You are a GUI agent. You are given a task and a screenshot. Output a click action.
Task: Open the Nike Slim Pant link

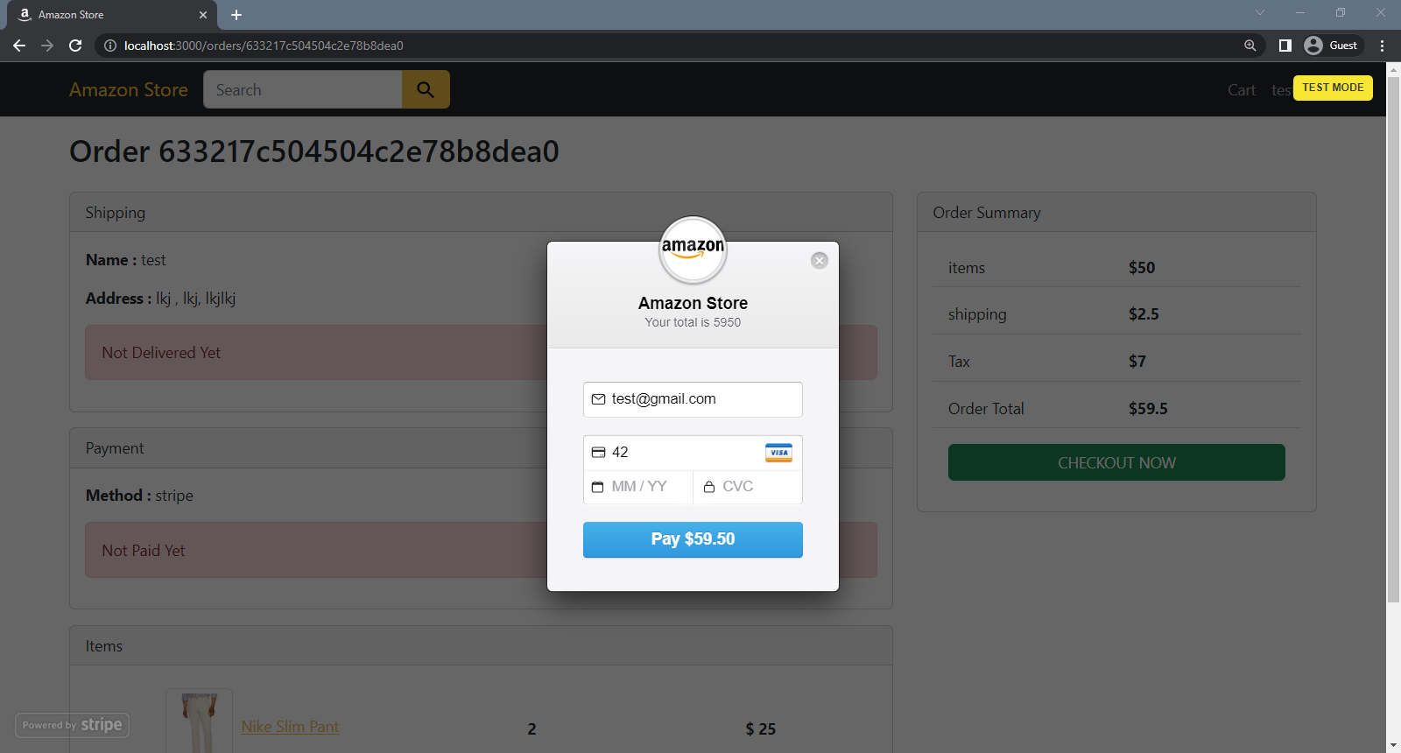290,727
